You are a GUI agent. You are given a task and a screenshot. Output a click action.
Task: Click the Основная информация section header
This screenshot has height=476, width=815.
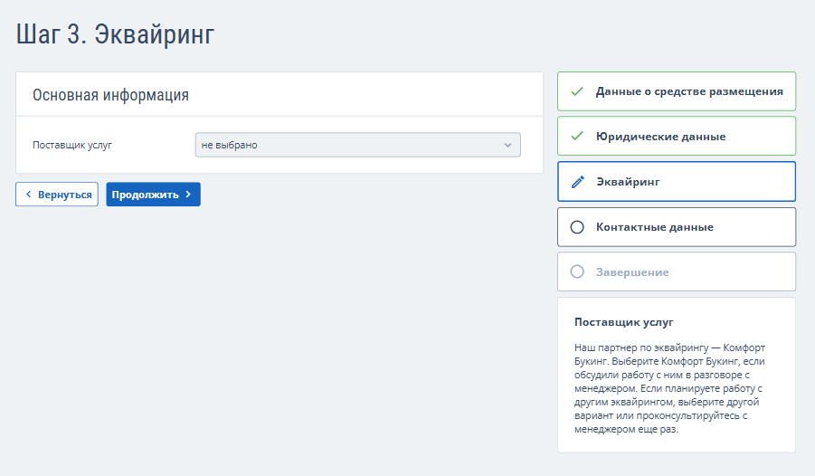tap(110, 95)
